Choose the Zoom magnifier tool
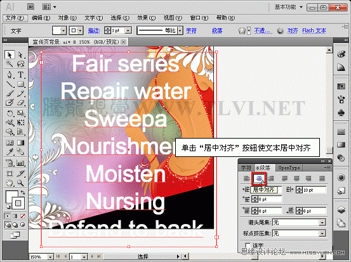Image resolution: width=351 pixels, height=262 pixels. [20, 183]
